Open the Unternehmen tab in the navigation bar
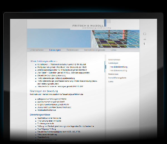Viewport: 167px width, 144px height. 37,50
